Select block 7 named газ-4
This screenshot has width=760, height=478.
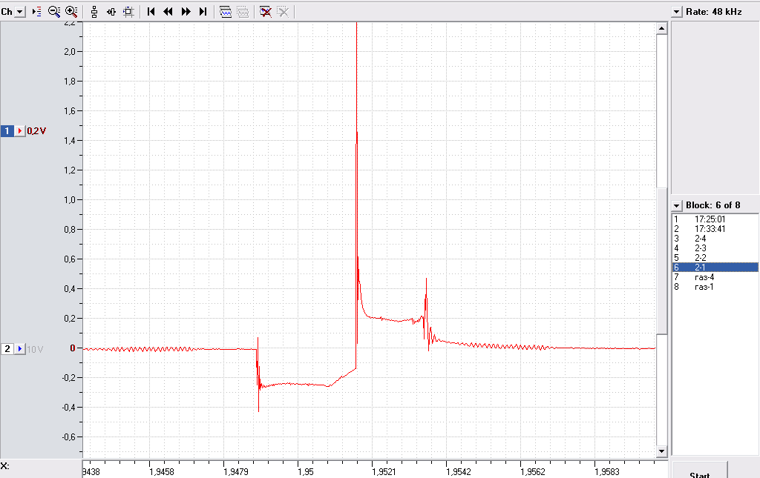tap(715, 277)
